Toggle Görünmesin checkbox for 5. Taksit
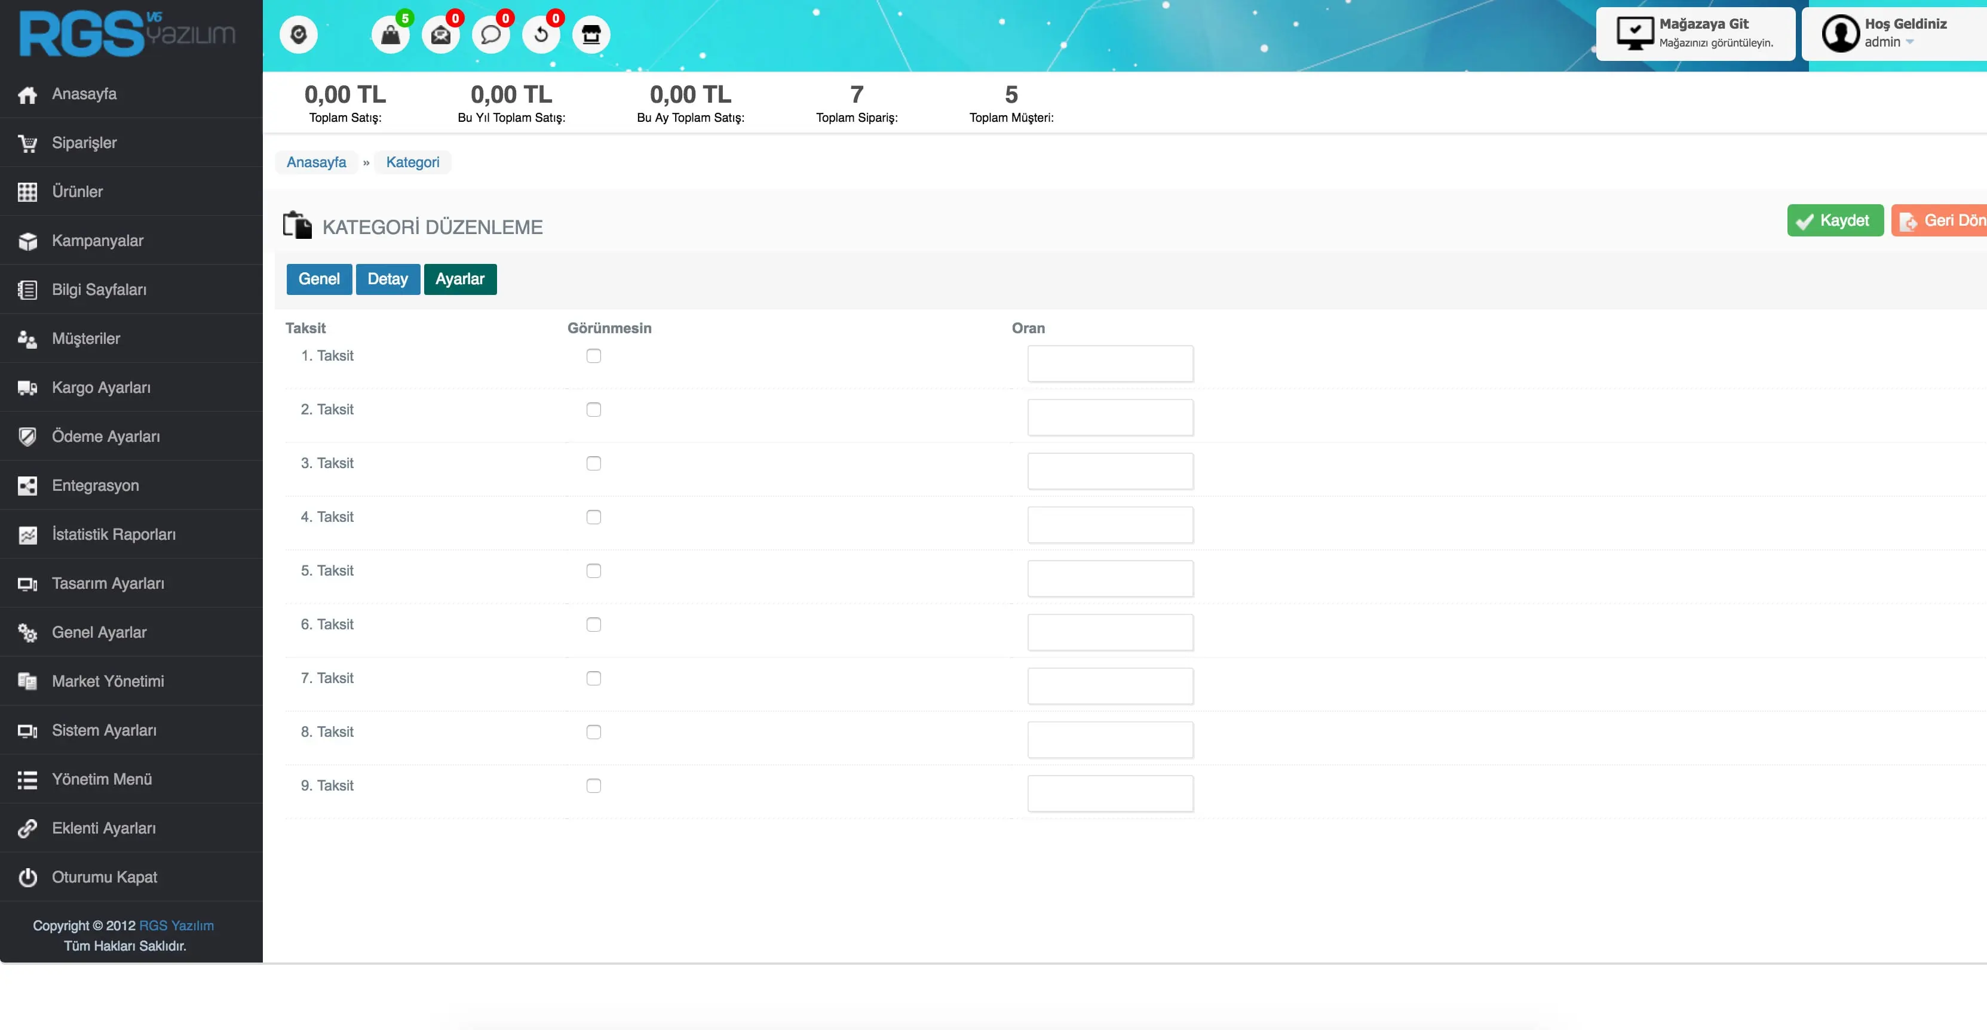 [593, 570]
